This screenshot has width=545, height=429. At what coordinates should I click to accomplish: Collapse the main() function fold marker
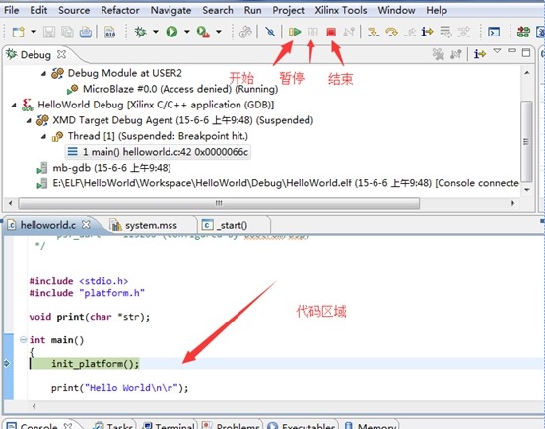(23, 339)
